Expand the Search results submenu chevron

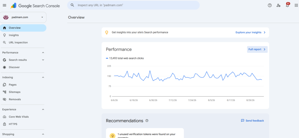click(x=43, y=60)
